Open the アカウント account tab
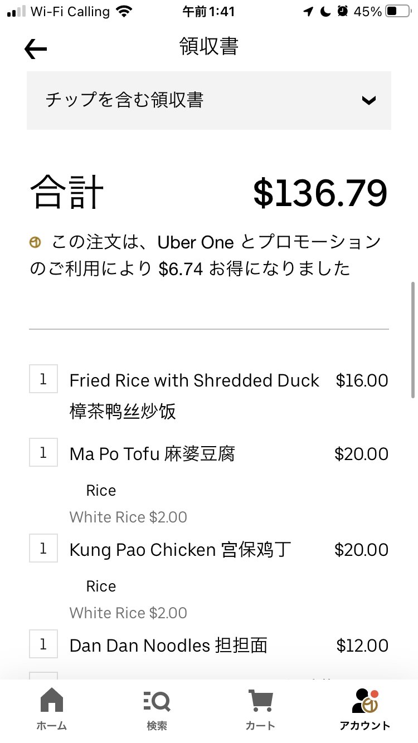This screenshot has width=418, height=743. click(365, 708)
